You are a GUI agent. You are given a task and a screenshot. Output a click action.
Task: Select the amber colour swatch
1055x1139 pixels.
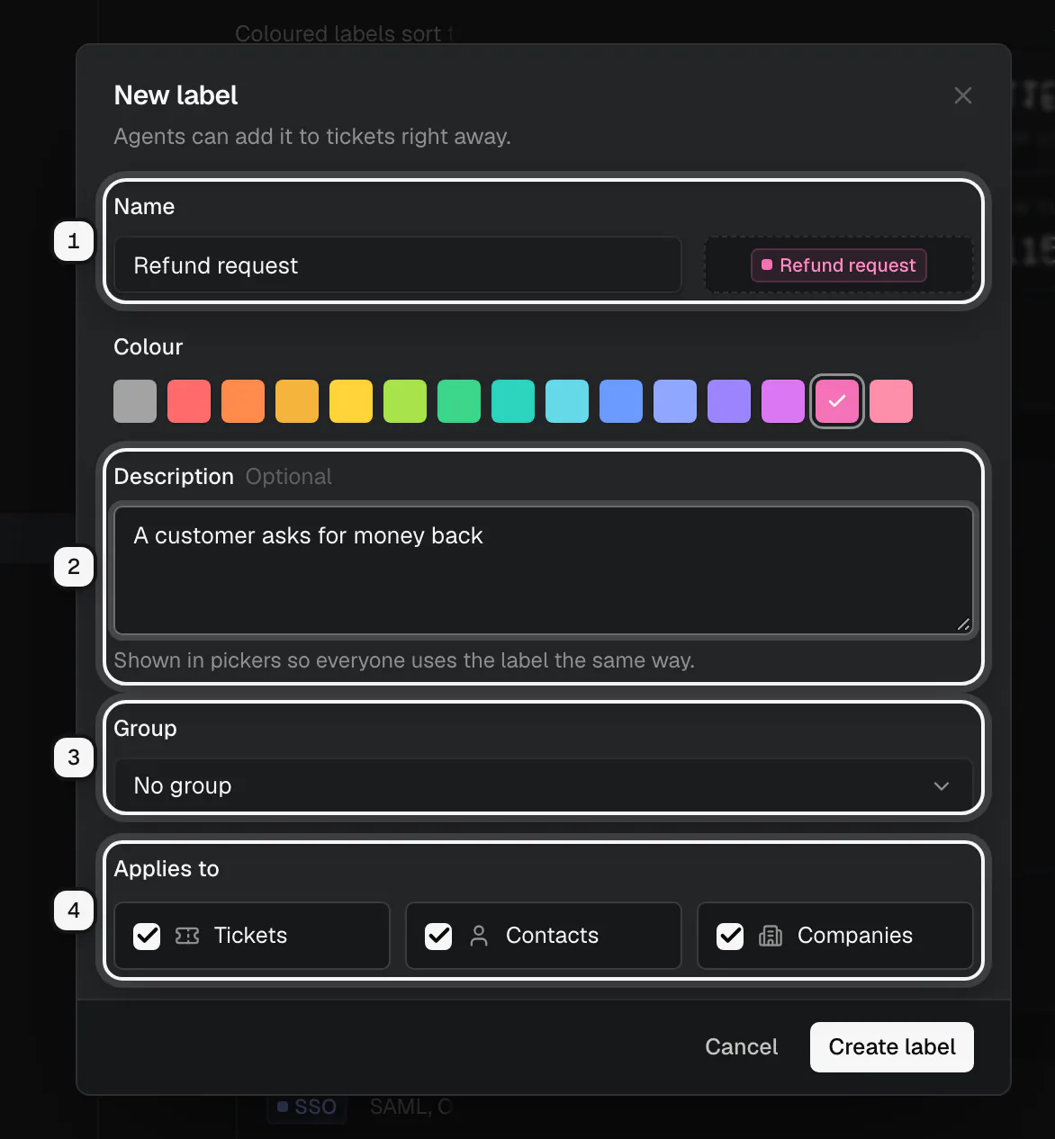click(297, 401)
